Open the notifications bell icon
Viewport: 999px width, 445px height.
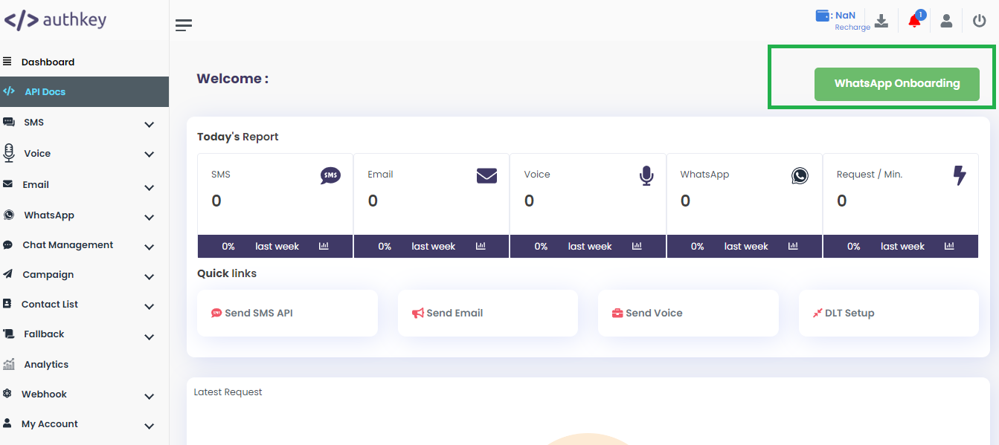point(914,21)
